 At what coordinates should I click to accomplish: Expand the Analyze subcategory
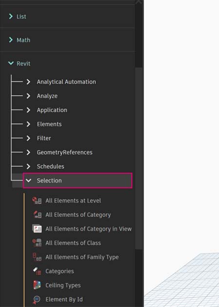[x=28, y=96]
